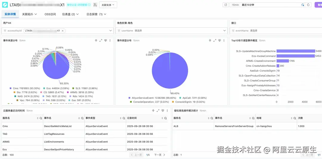
Task: Expand 事件来源分布 panel to fullscreen
Action: (x=101, y=41)
